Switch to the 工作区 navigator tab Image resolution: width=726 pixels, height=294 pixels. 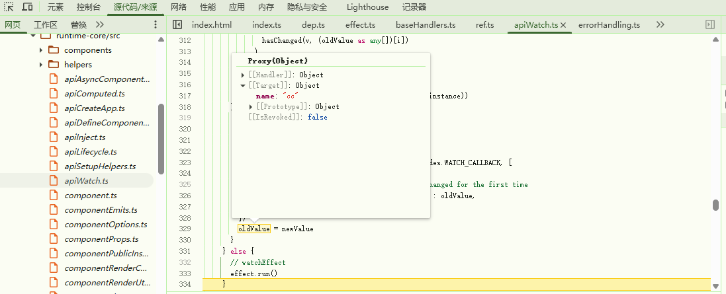[46, 24]
